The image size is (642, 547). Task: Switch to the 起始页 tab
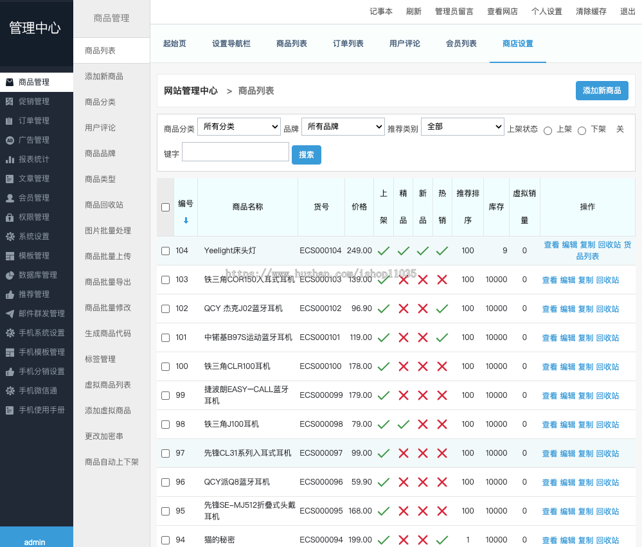pyautogui.click(x=175, y=44)
